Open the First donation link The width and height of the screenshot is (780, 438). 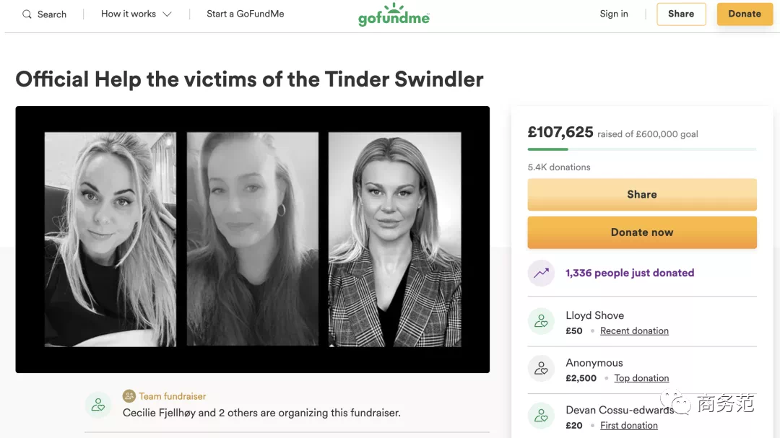[x=629, y=426]
